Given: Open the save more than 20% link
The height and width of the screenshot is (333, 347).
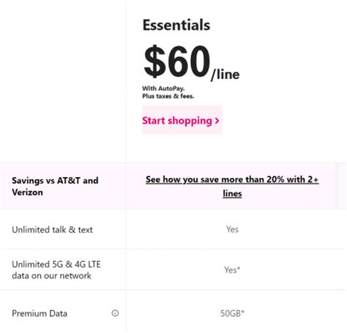Looking at the screenshot, I should coord(232,187).
